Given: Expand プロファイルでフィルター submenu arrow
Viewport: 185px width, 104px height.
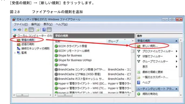Looking at the screenshot, I should [x=177, y=51].
